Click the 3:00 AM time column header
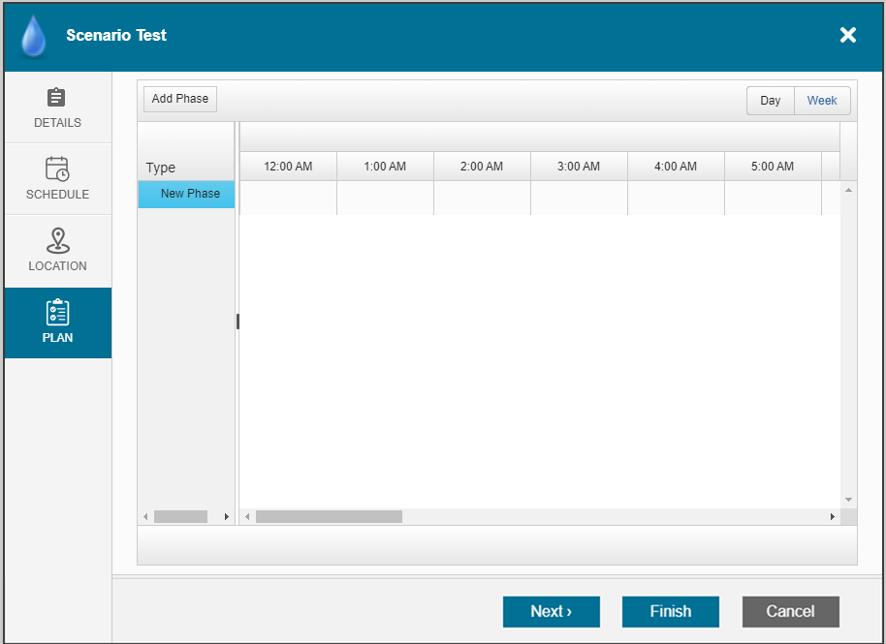Viewport: 886px width, 644px height. 579,167
